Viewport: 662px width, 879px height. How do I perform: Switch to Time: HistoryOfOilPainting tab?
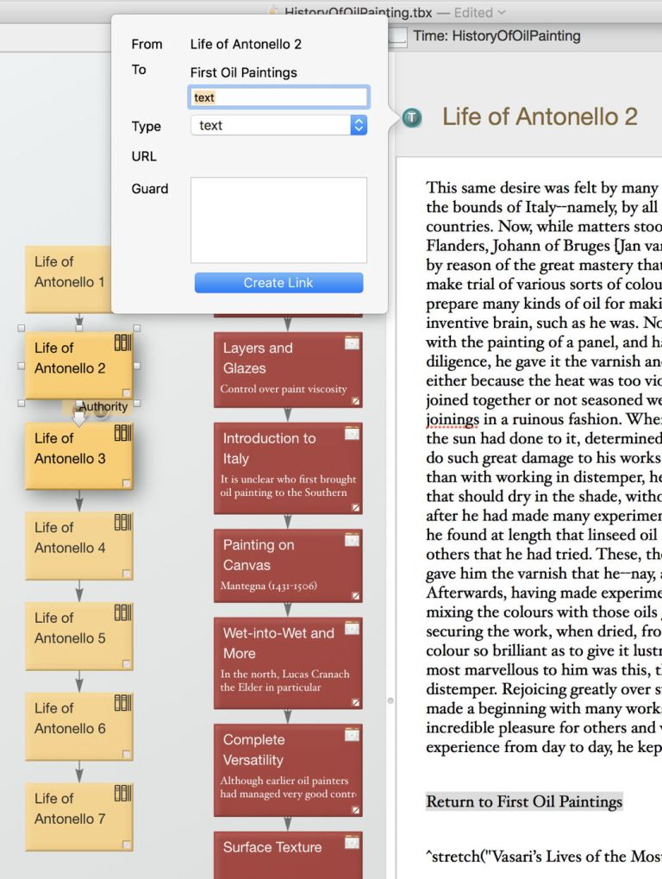tap(496, 36)
